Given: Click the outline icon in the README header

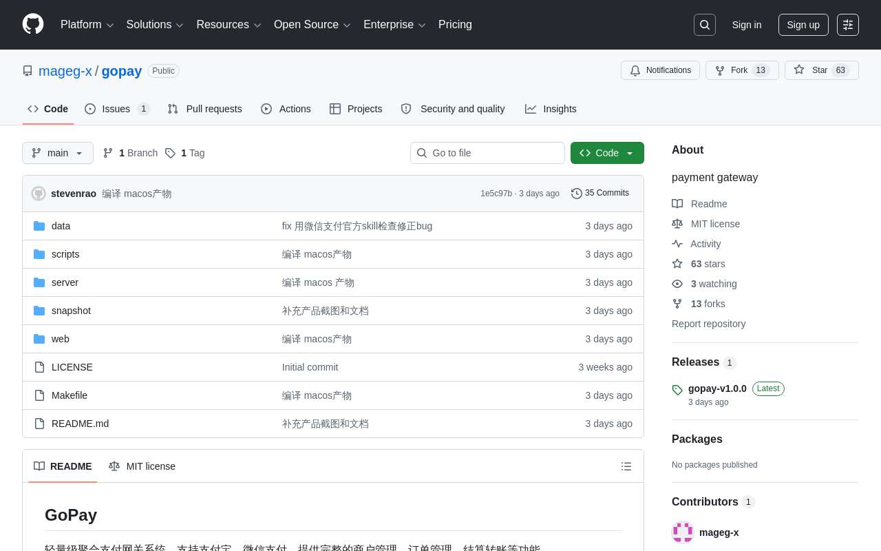Looking at the screenshot, I should (x=626, y=466).
